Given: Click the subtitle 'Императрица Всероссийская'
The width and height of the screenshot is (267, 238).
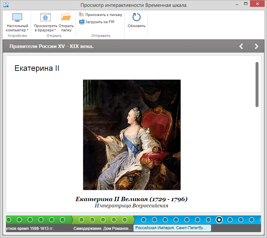Looking at the screenshot, I should tap(132, 206).
